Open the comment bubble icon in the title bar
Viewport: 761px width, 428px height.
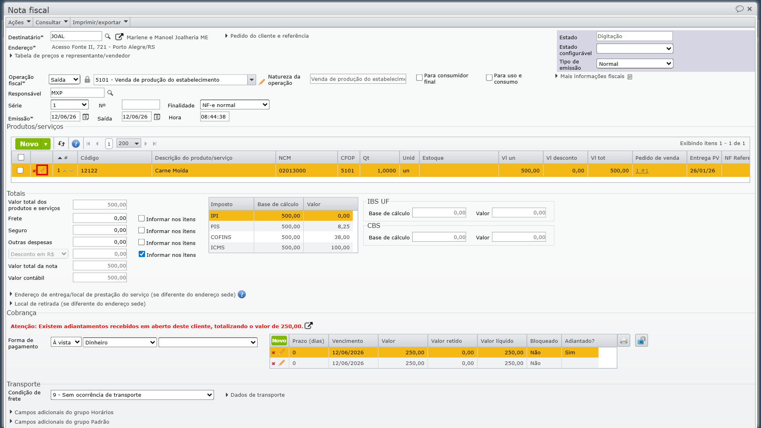coord(739,9)
